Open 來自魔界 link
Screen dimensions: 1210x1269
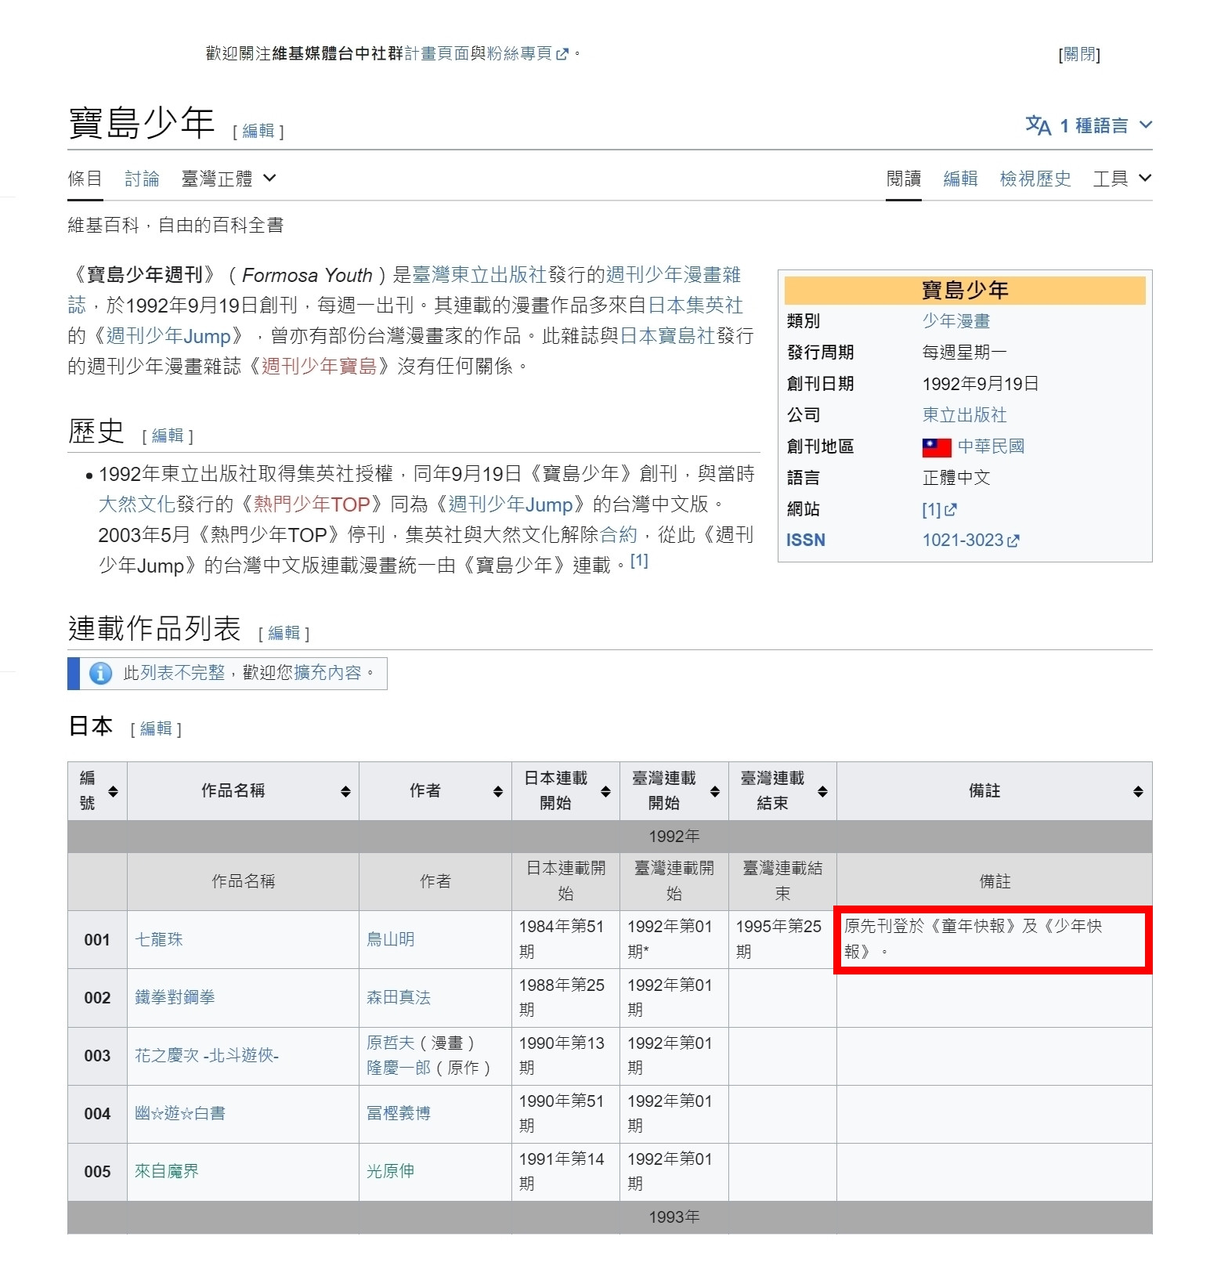[167, 1171]
